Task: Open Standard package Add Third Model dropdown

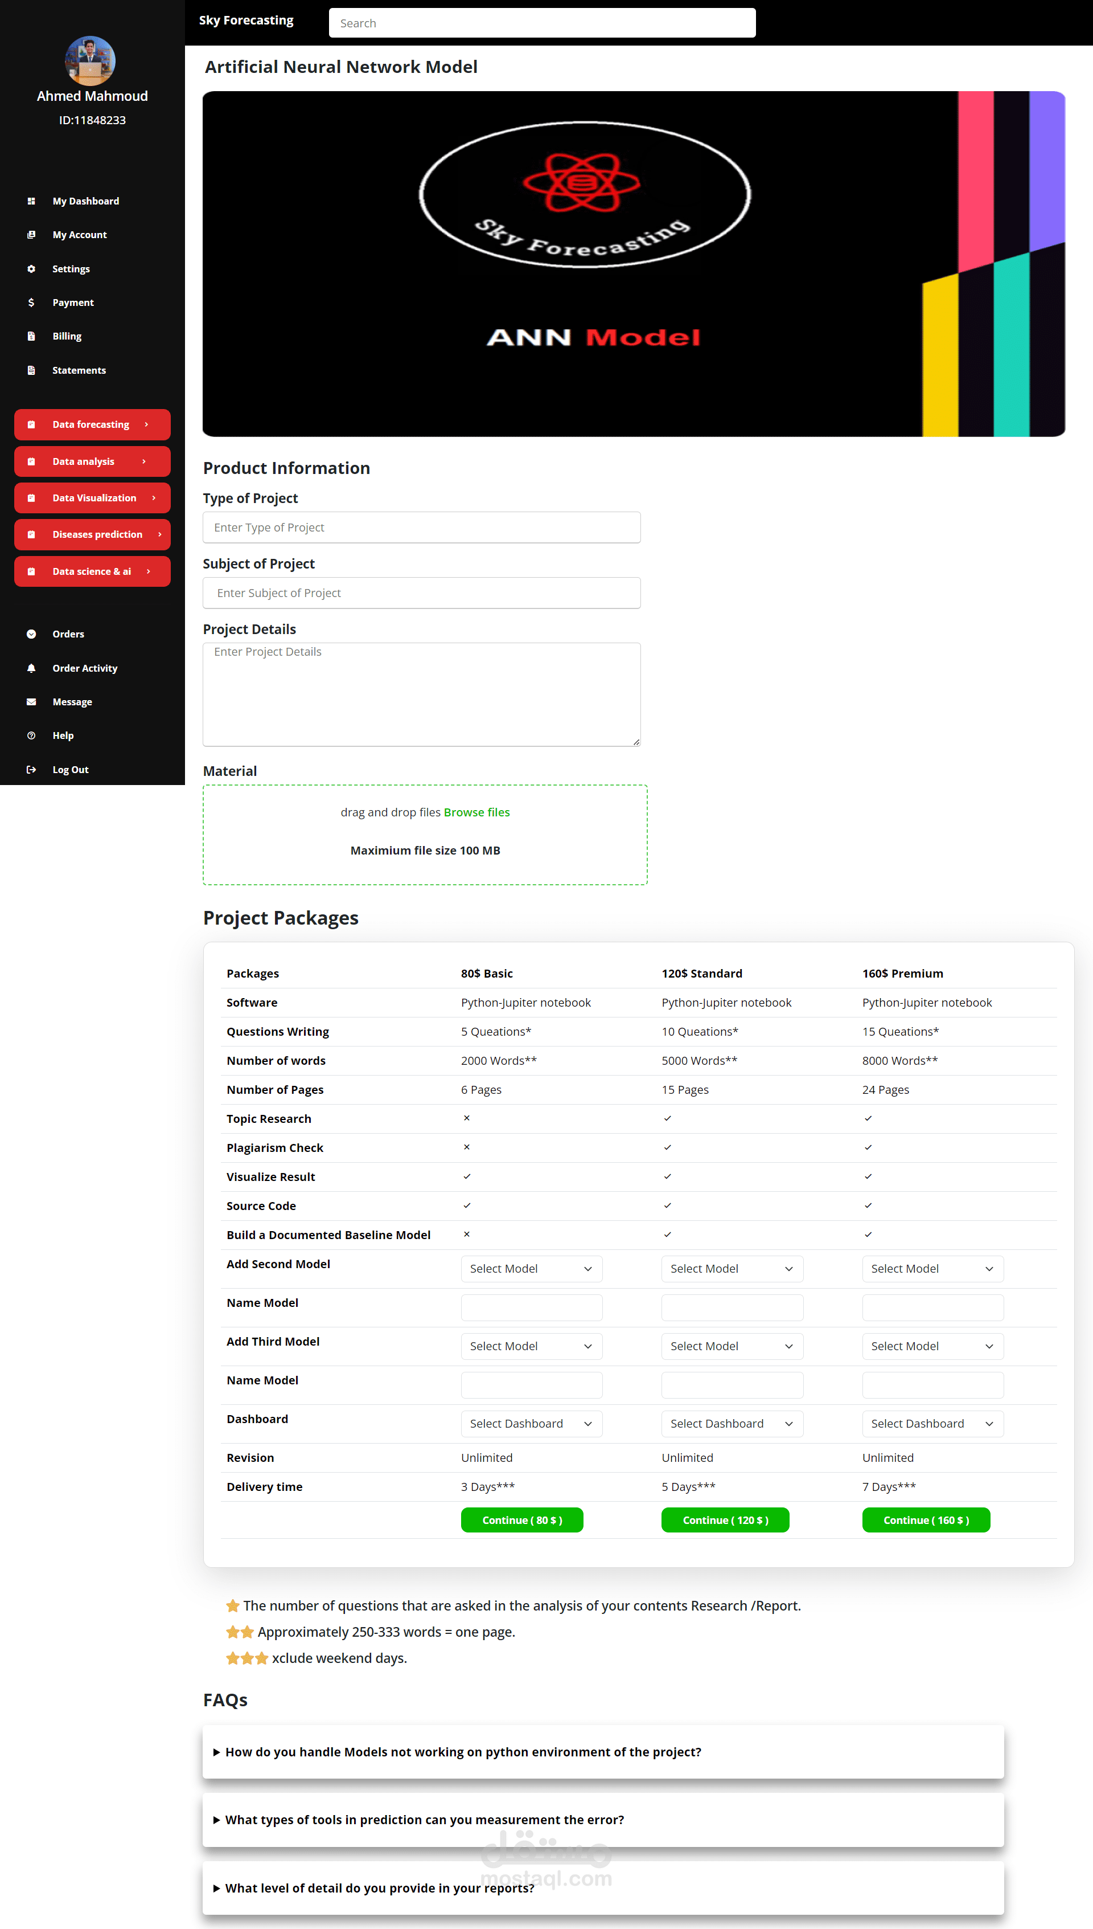Action: (x=731, y=1346)
